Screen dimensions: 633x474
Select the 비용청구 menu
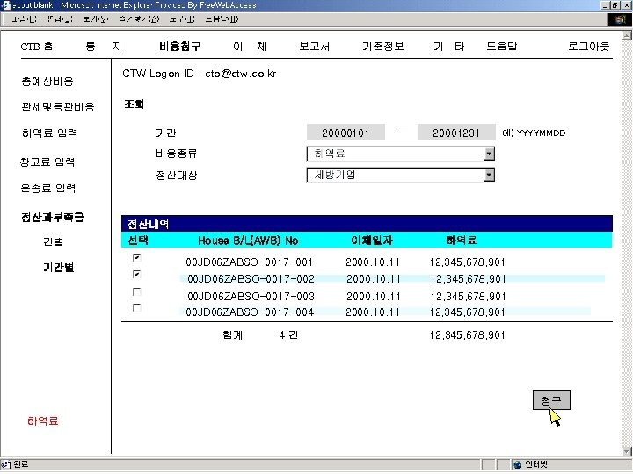pos(180,47)
